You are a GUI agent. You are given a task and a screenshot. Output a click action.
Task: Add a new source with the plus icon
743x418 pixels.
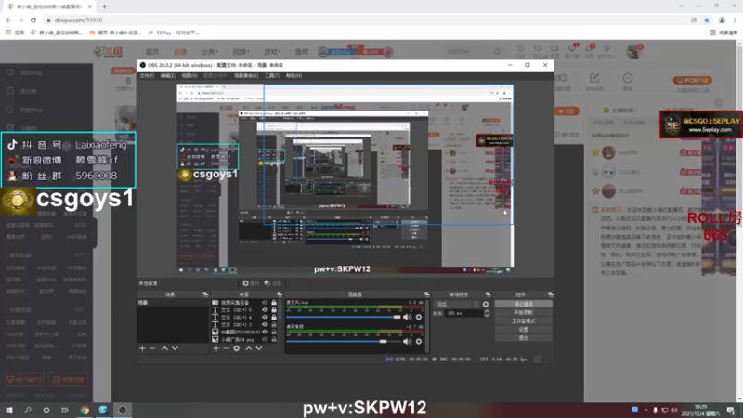(x=216, y=348)
